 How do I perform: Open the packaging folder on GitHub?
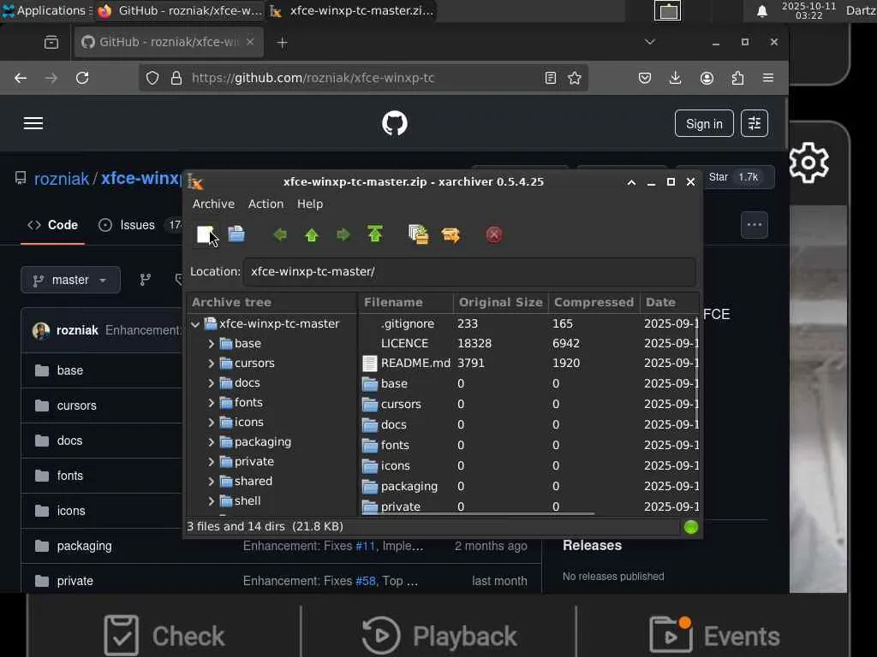85,547
